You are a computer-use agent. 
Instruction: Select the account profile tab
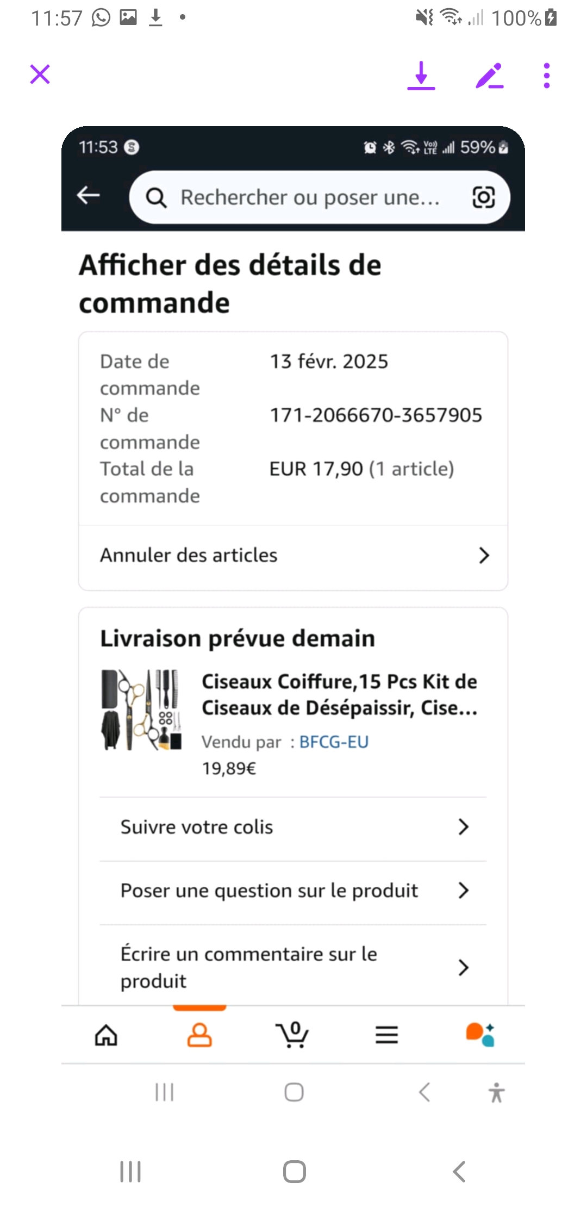coord(199,1035)
